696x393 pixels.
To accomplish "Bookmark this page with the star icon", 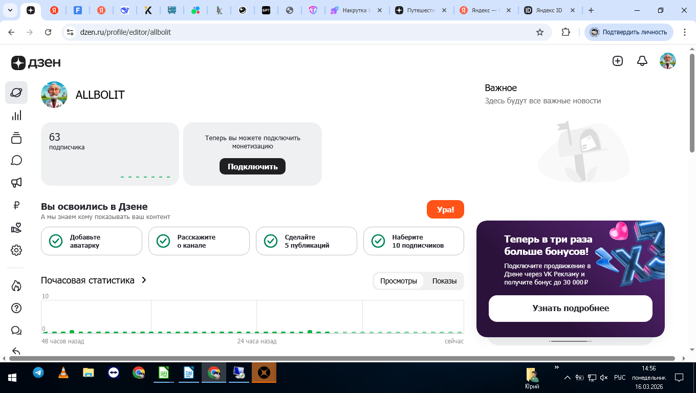I will click(539, 32).
